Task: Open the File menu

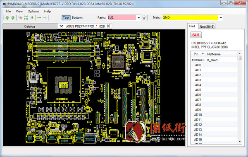Action: click(8, 11)
